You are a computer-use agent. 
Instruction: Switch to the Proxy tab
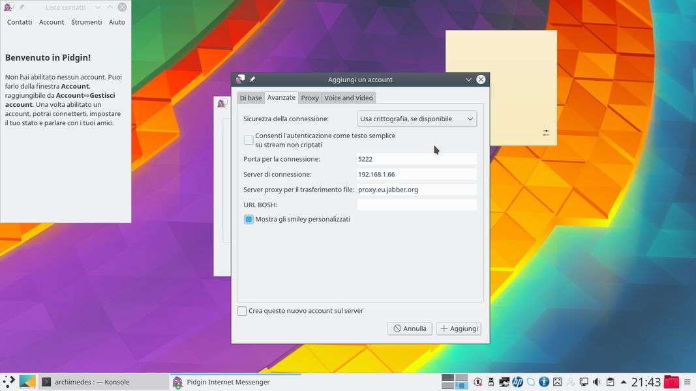(310, 98)
